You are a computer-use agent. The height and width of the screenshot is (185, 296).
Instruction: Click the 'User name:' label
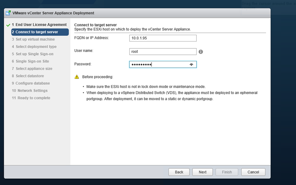[x=84, y=51]
